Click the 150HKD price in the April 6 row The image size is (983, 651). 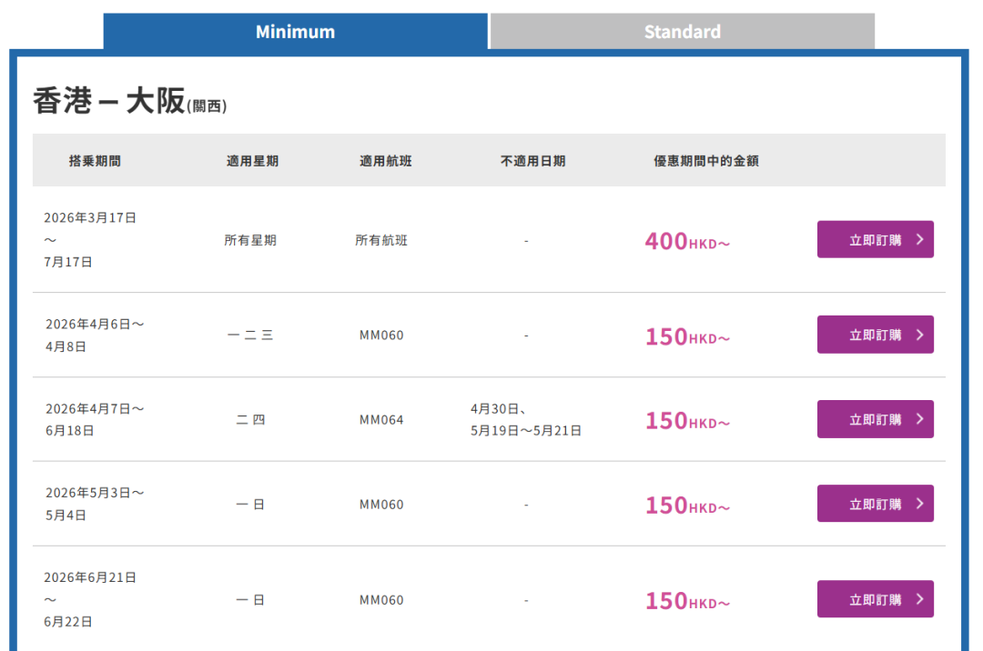coord(688,336)
